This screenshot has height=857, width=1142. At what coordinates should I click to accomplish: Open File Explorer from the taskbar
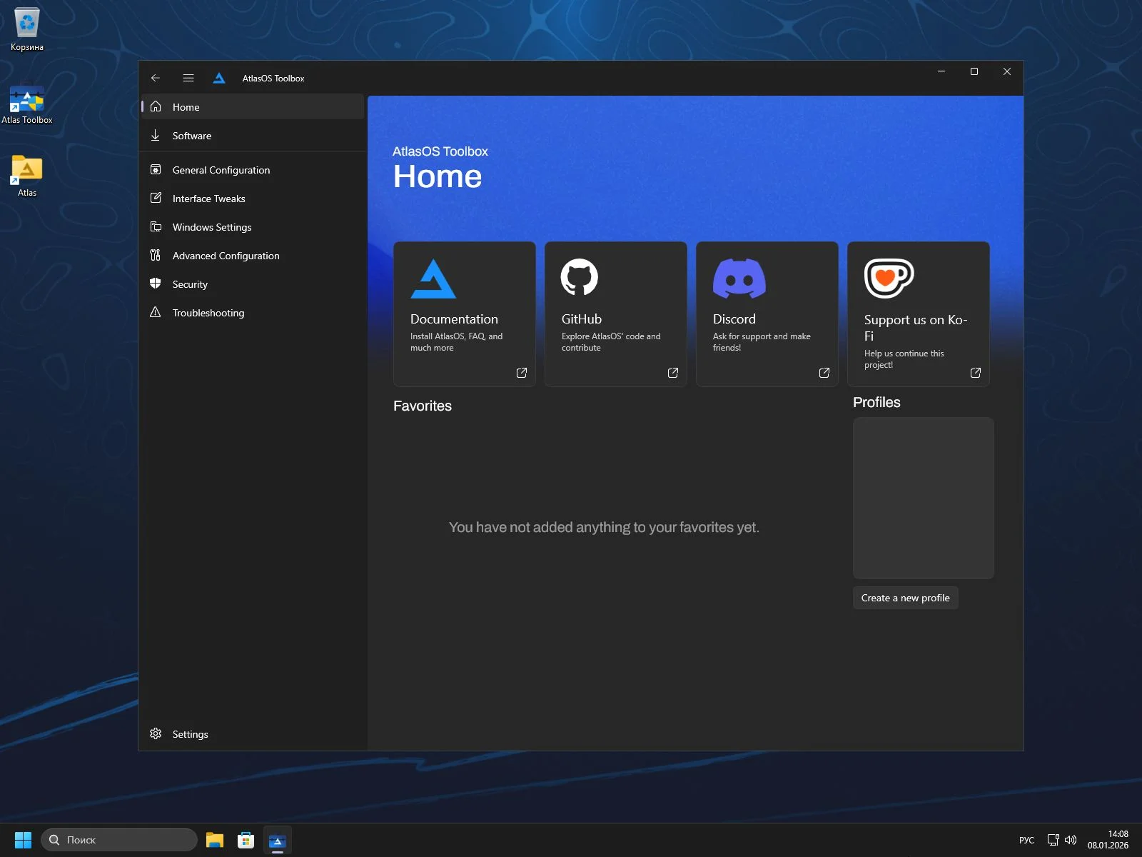point(215,840)
